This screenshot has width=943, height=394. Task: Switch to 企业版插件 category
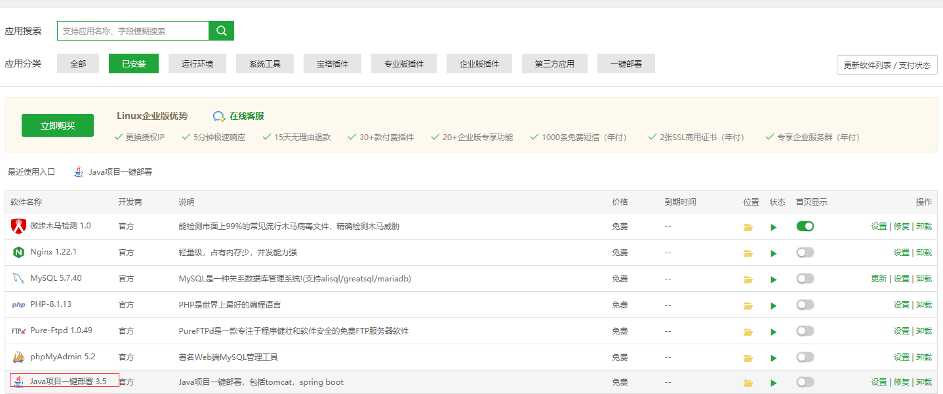coord(479,63)
